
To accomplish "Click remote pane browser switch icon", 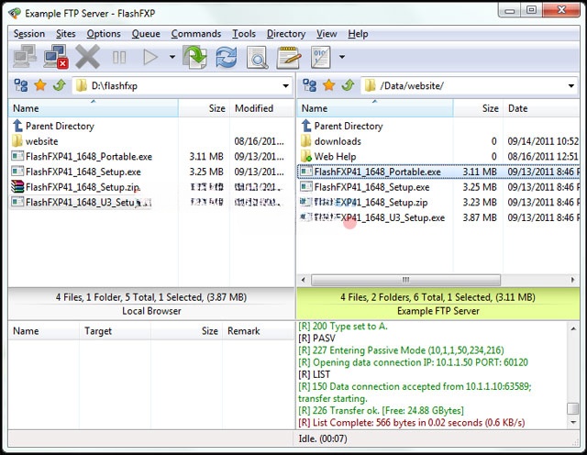I will (310, 85).
